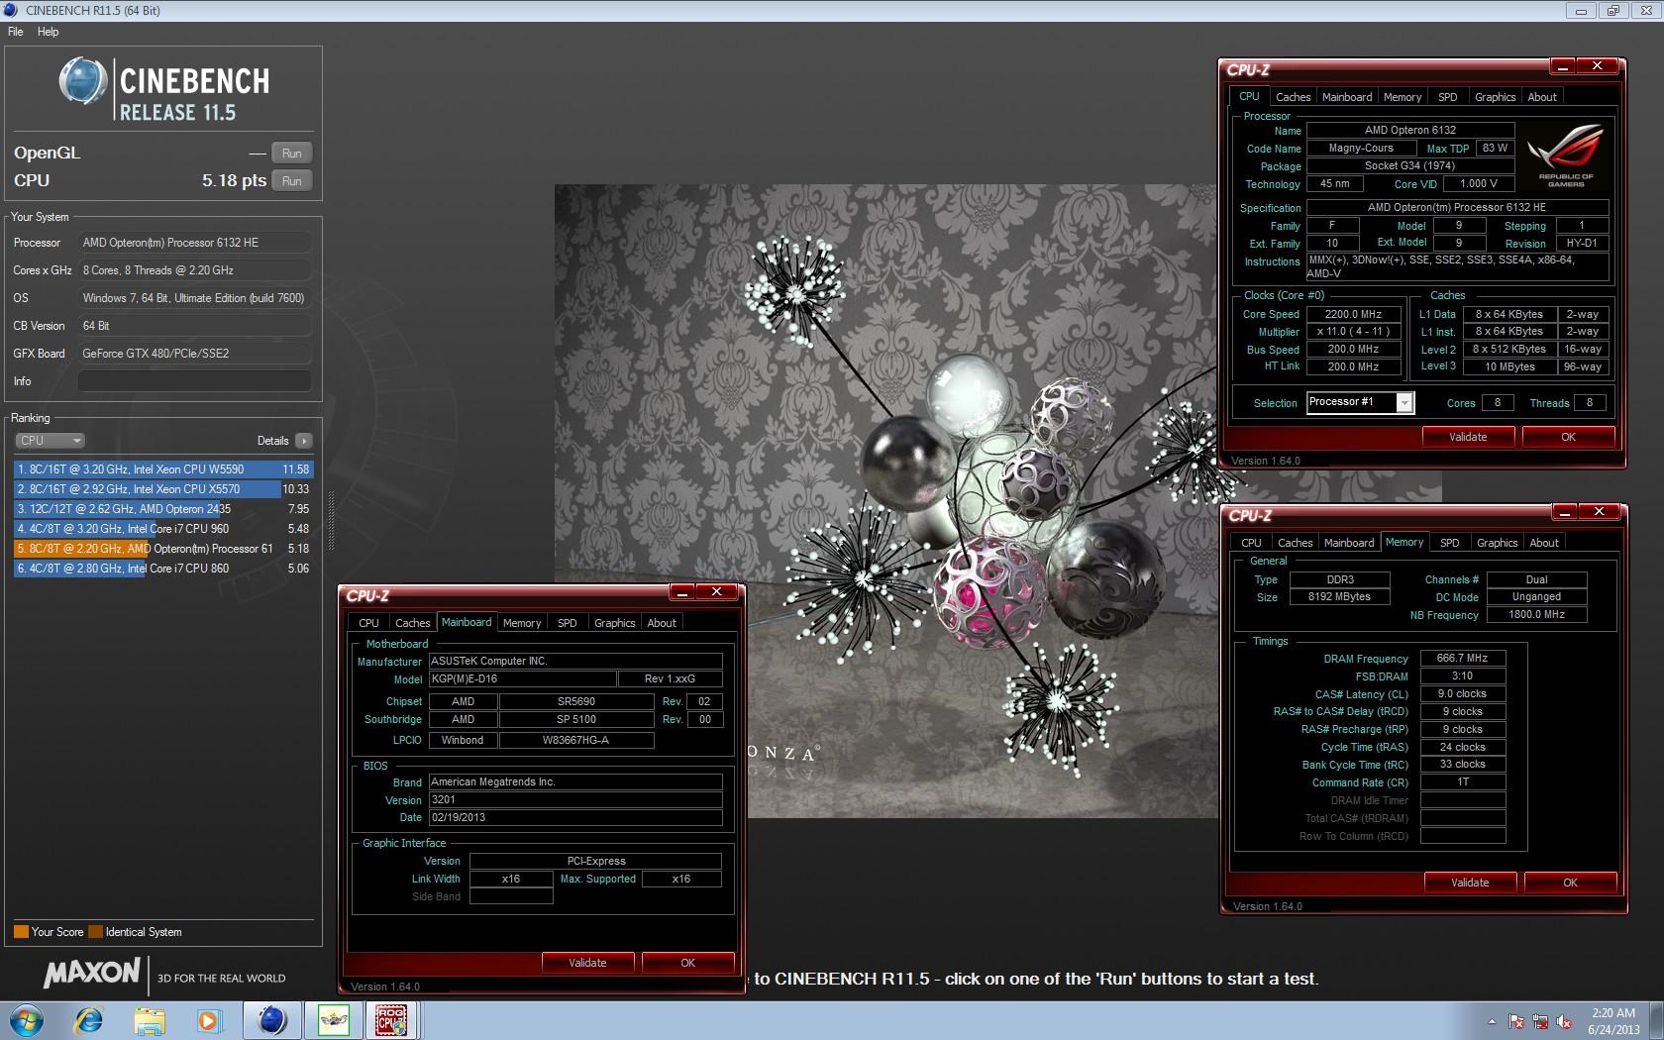Open Caches tab in CPU-Z Mainboard window

pyautogui.click(x=412, y=623)
